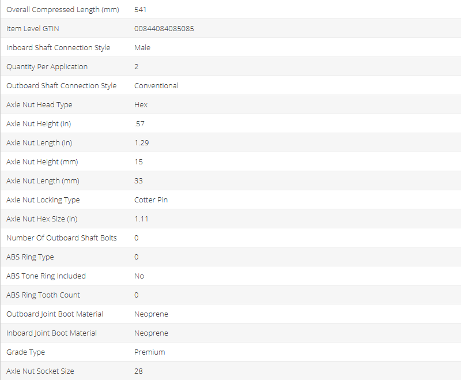
Task: Click the Premium grade type value
Action: [149, 352]
